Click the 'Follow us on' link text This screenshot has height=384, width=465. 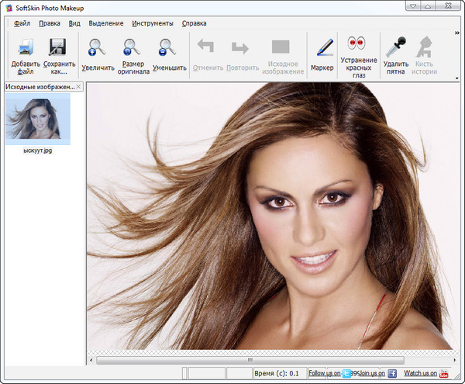[x=324, y=373]
